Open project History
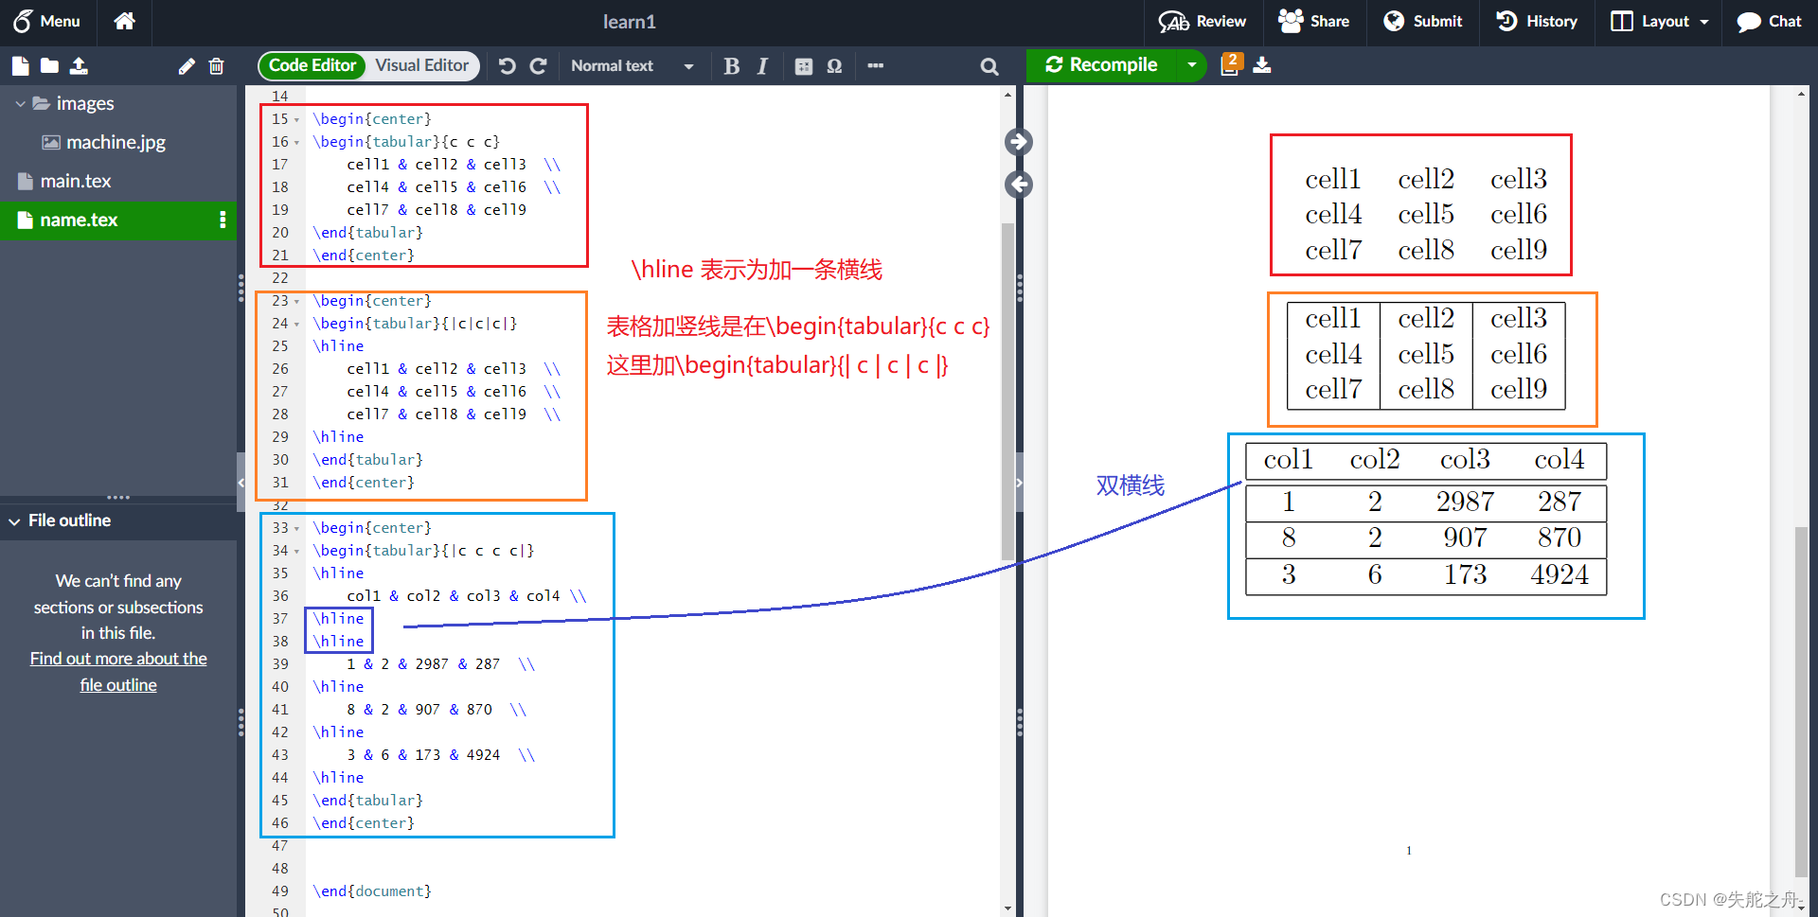 click(x=1537, y=21)
